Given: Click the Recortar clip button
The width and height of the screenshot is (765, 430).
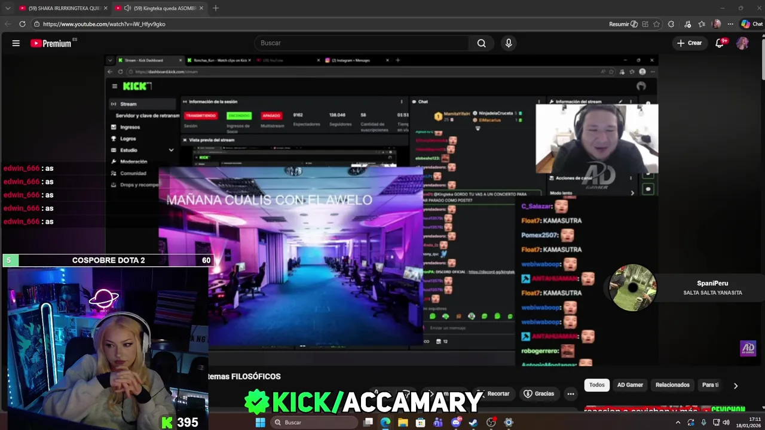Looking at the screenshot, I should click(x=495, y=394).
